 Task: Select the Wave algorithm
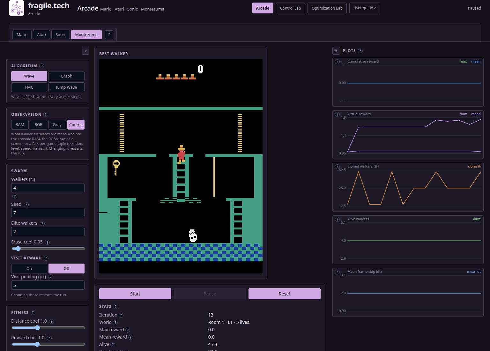click(29, 76)
